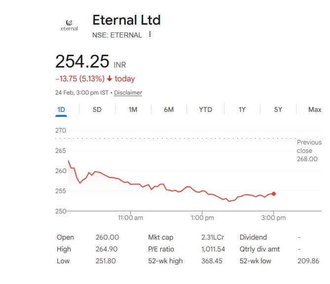
Task: Click the red down arrow icon
Action: (x=110, y=79)
